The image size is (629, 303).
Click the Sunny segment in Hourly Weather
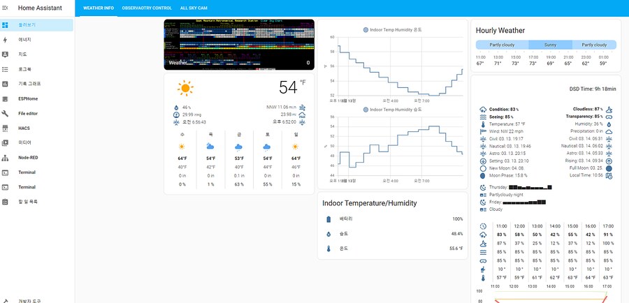click(550, 45)
